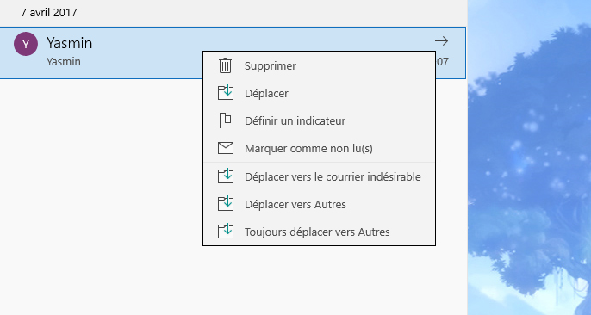The height and width of the screenshot is (315, 591).
Task: Click the Déplacer folder arrow icon
Action: pos(226,93)
